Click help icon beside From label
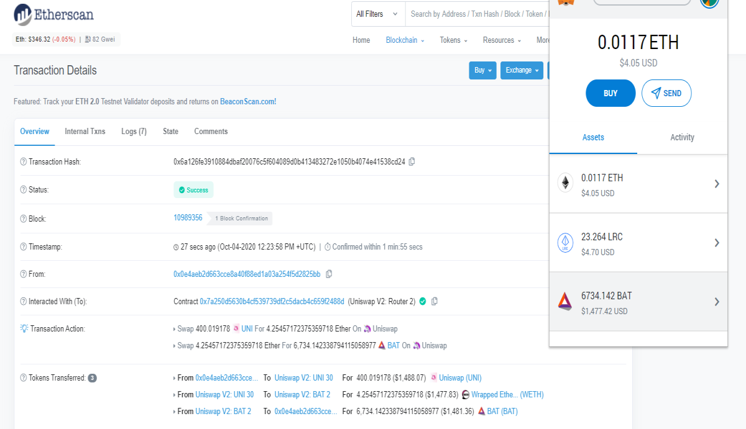Image resolution: width=746 pixels, height=429 pixels. [x=24, y=274]
